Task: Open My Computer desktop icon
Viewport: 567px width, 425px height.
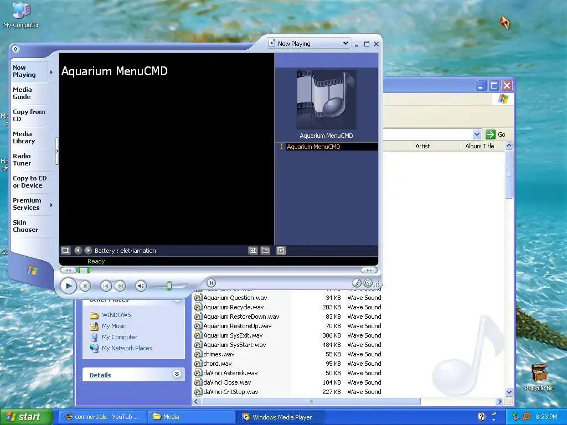Action: point(21,15)
